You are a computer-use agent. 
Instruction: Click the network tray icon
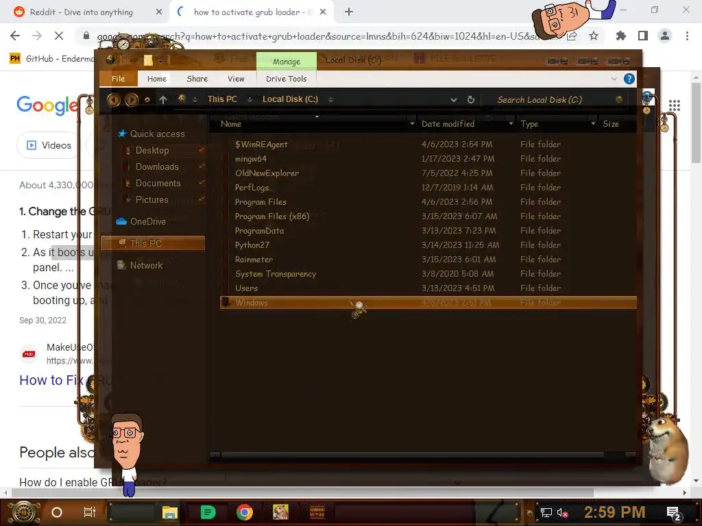coord(546,512)
